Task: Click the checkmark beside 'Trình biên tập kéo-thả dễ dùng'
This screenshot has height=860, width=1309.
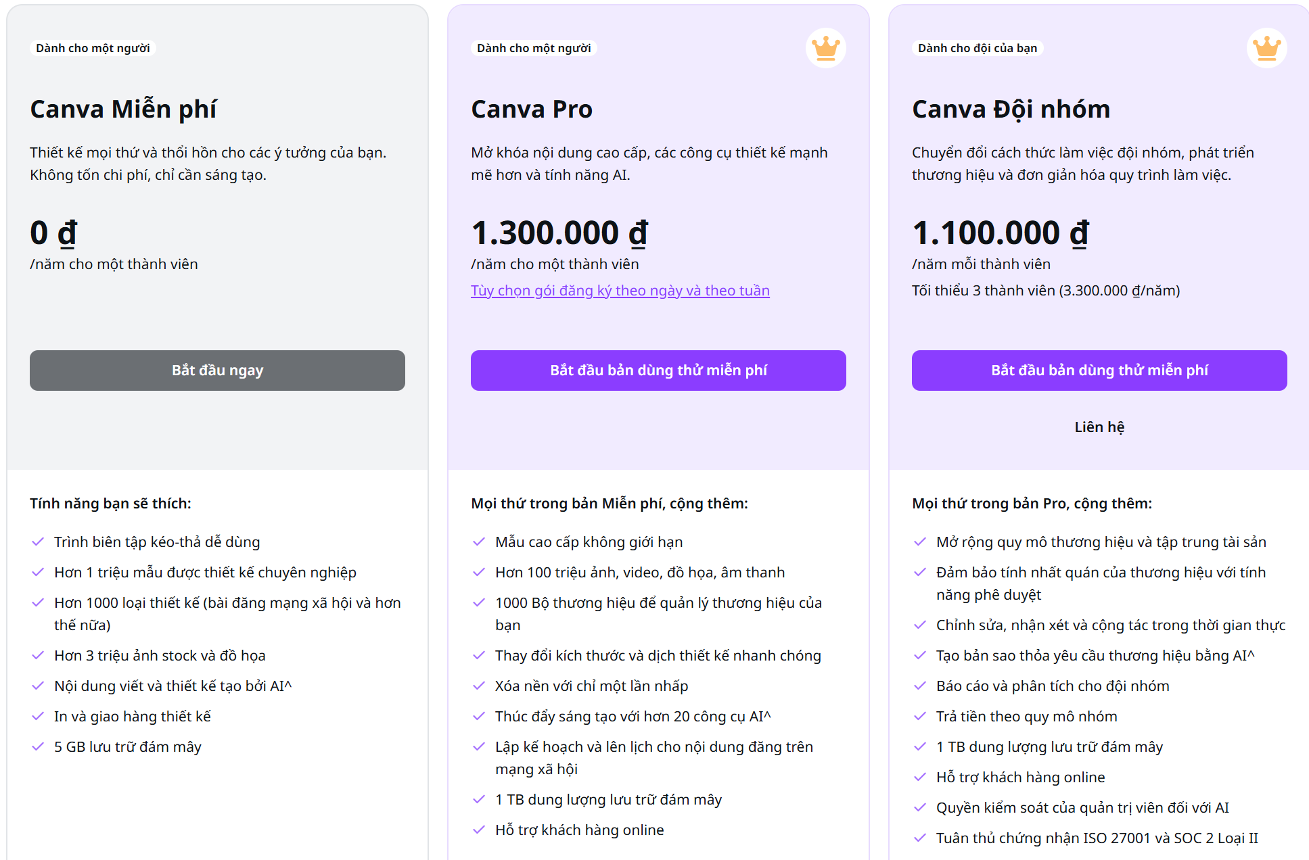Action: coord(37,542)
